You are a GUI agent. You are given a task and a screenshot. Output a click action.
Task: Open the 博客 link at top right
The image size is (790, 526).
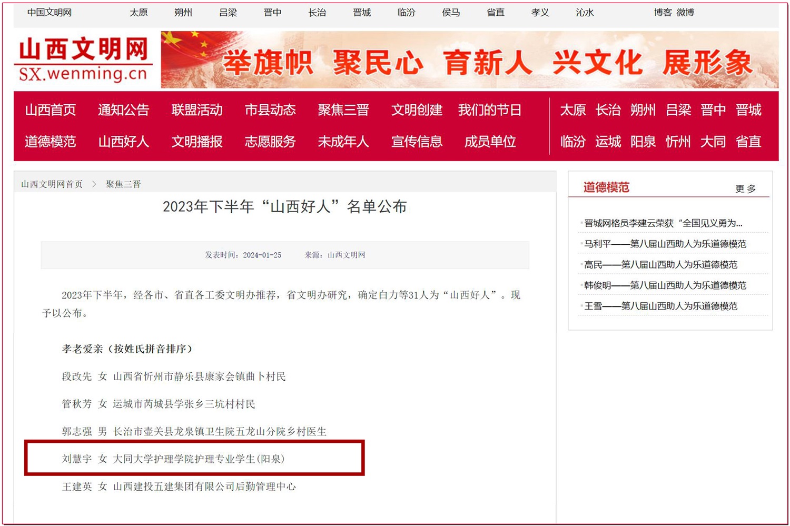tap(663, 13)
